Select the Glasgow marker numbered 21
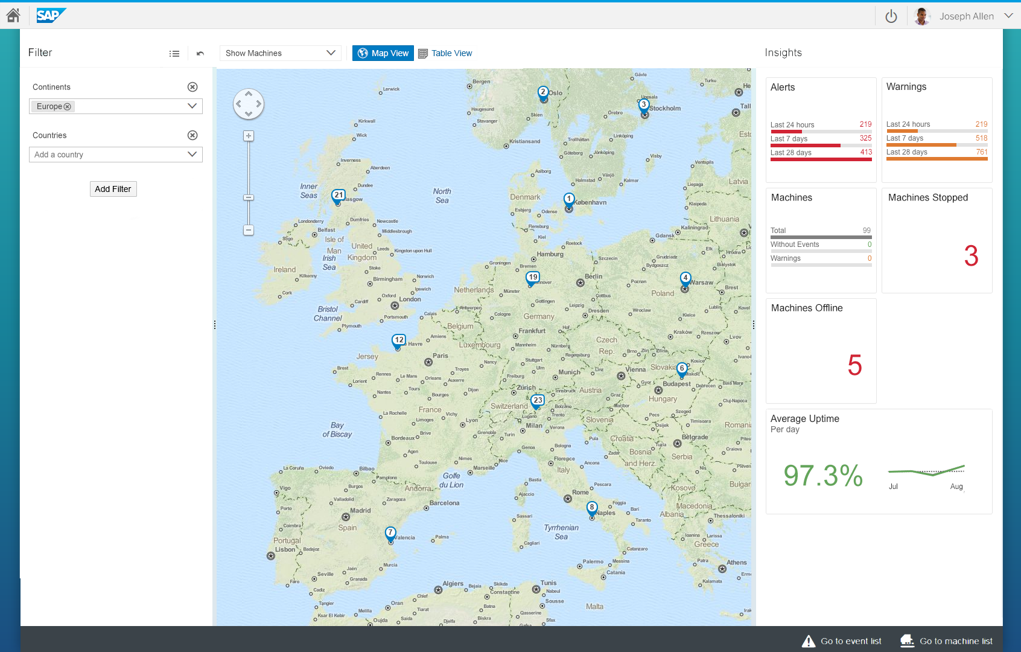 pyautogui.click(x=338, y=196)
